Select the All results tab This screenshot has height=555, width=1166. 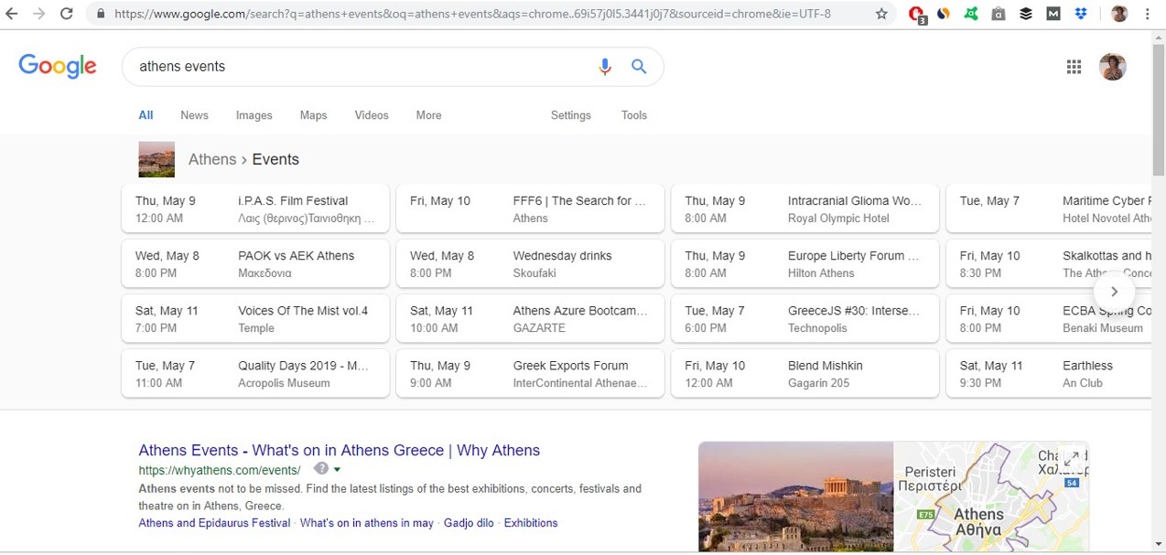(146, 115)
